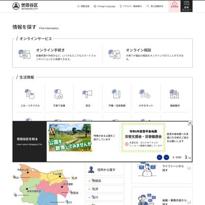Image resolution: width=205 pixels, height=205 pixels.
Task: Close the 世田谷区を知る banner overlay
Action: tap(190, 123)
